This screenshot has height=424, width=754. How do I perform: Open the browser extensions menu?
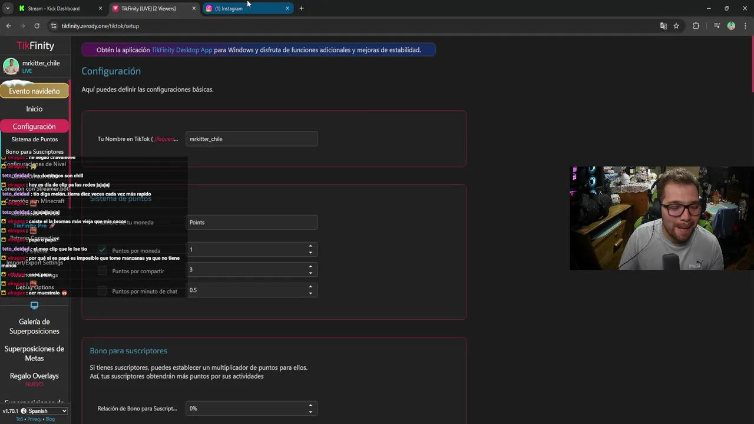coord(696,26)
